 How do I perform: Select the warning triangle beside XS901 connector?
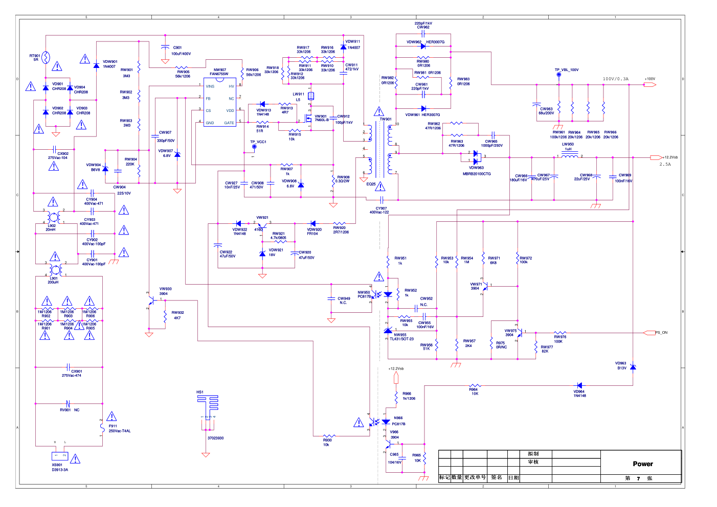point(75,459)
